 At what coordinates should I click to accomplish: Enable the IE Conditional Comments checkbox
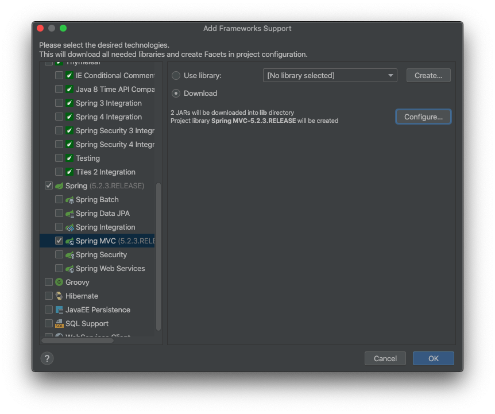59,75
